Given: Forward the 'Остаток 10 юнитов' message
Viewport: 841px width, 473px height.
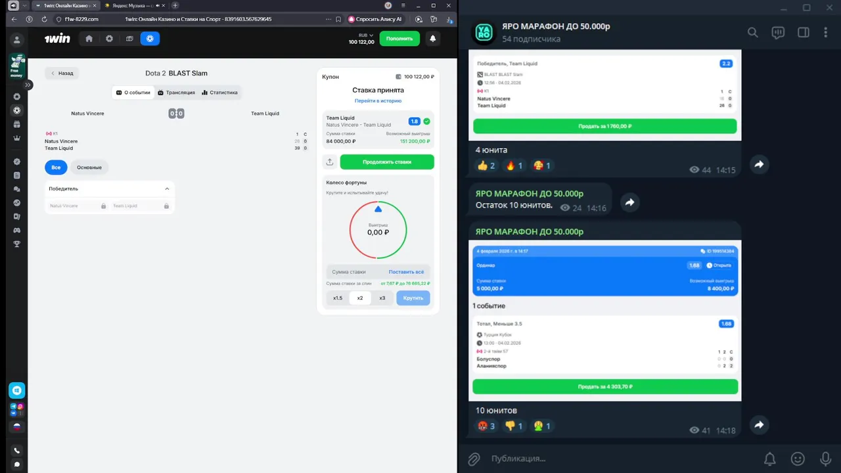Looking at the screenshot, I should click(x=629, y=203).
